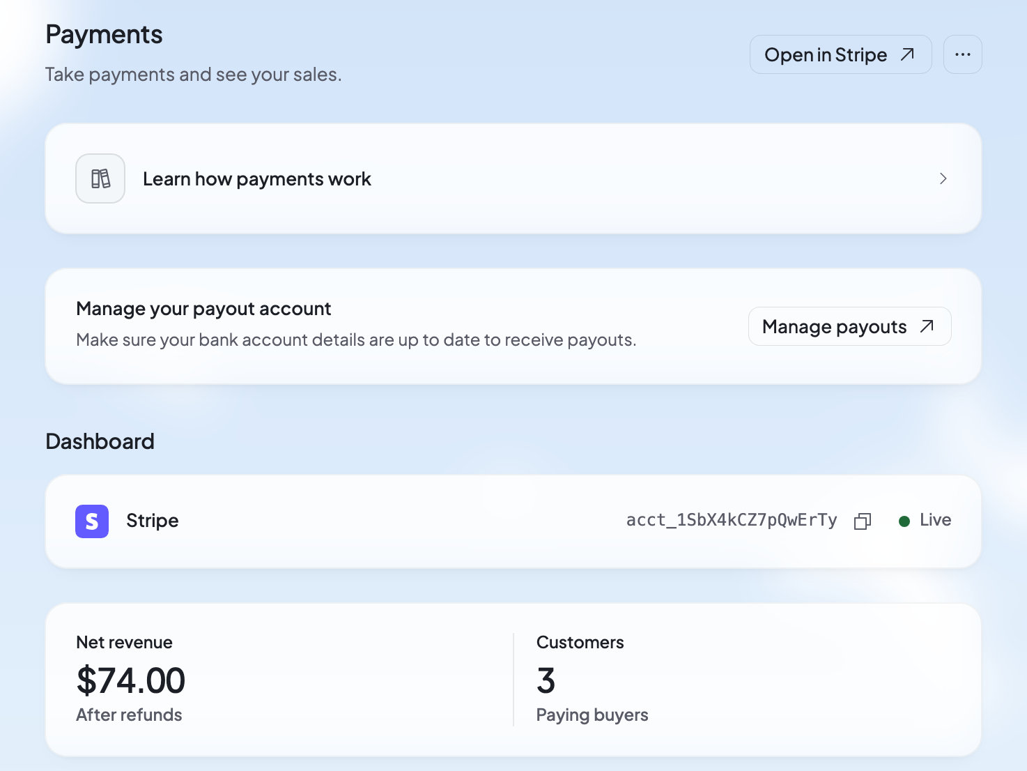Click the bank account details description text

click(x=356, y=340)
